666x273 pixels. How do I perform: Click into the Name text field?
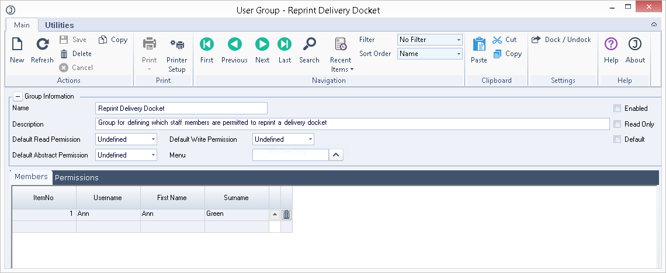click(181, 108)
